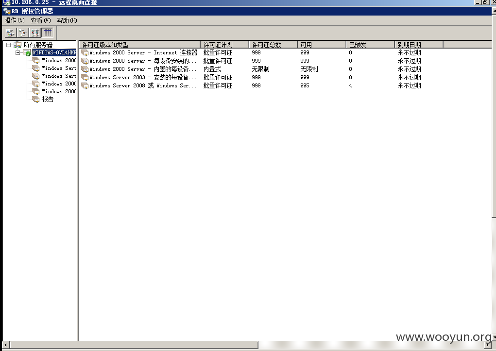Switch to list view in toolbar
This screenshot has height=351, width=496.
click(35, 33)
